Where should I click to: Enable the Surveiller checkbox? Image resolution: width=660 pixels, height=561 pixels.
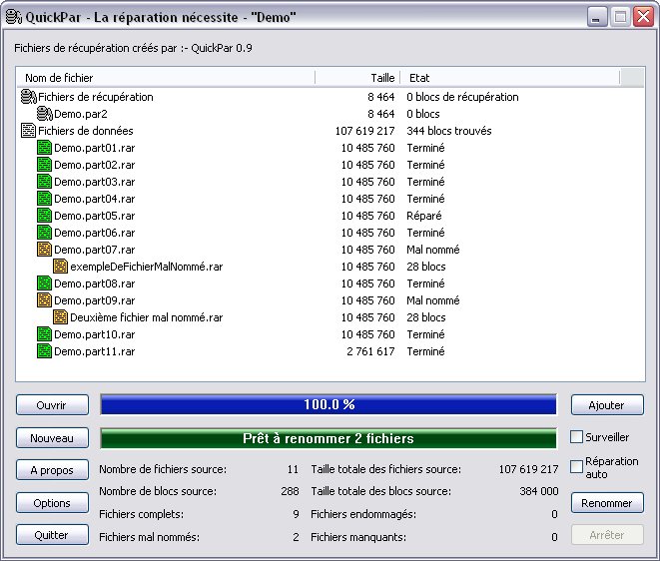click(576, 437)
